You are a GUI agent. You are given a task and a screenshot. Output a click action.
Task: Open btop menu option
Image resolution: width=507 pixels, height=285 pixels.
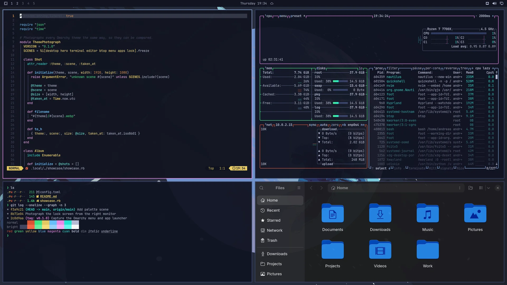pyautogui.click(x=283, y=16)
